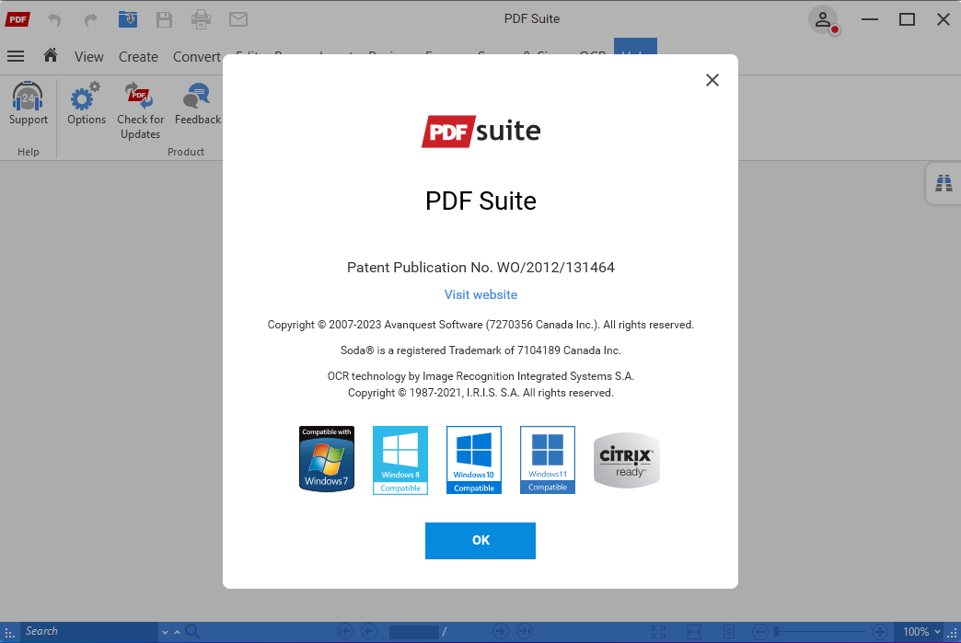961x643 pixels.
Task: Click the Open file folder icon
Action: [127, 19]
